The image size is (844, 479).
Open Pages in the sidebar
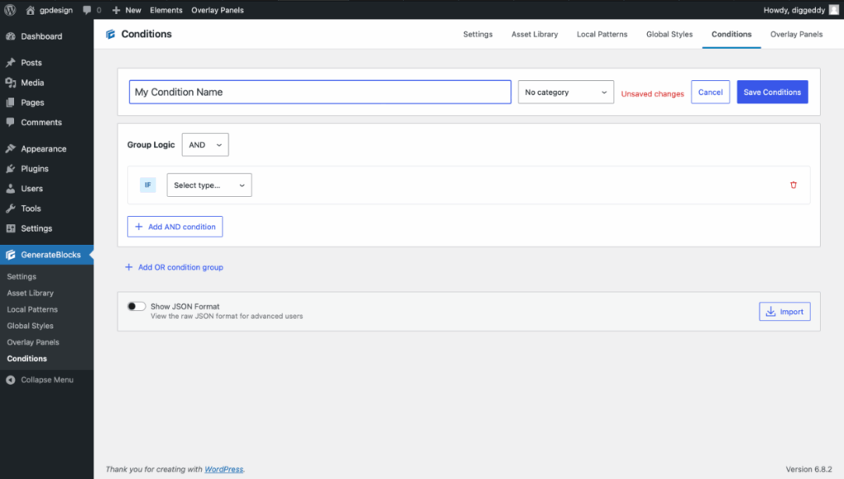[x=32, y=102]
